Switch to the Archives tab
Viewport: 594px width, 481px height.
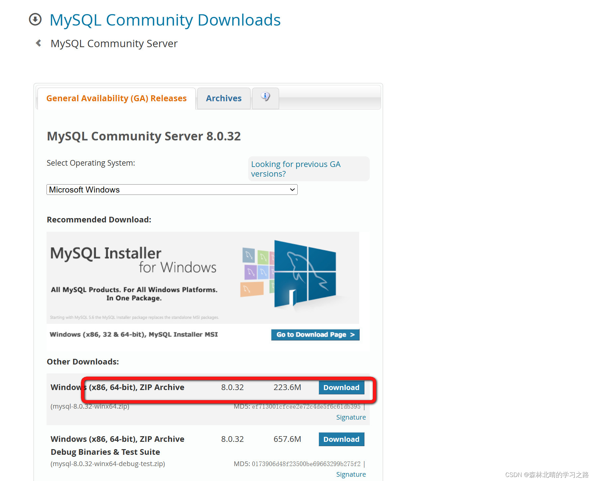coord(224,98)
